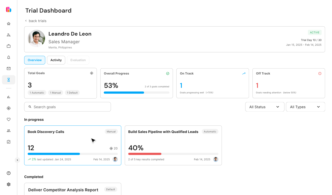Screen dimensions: 332x195
Task: Click the Search goals input field
Action: click(67, 107)
